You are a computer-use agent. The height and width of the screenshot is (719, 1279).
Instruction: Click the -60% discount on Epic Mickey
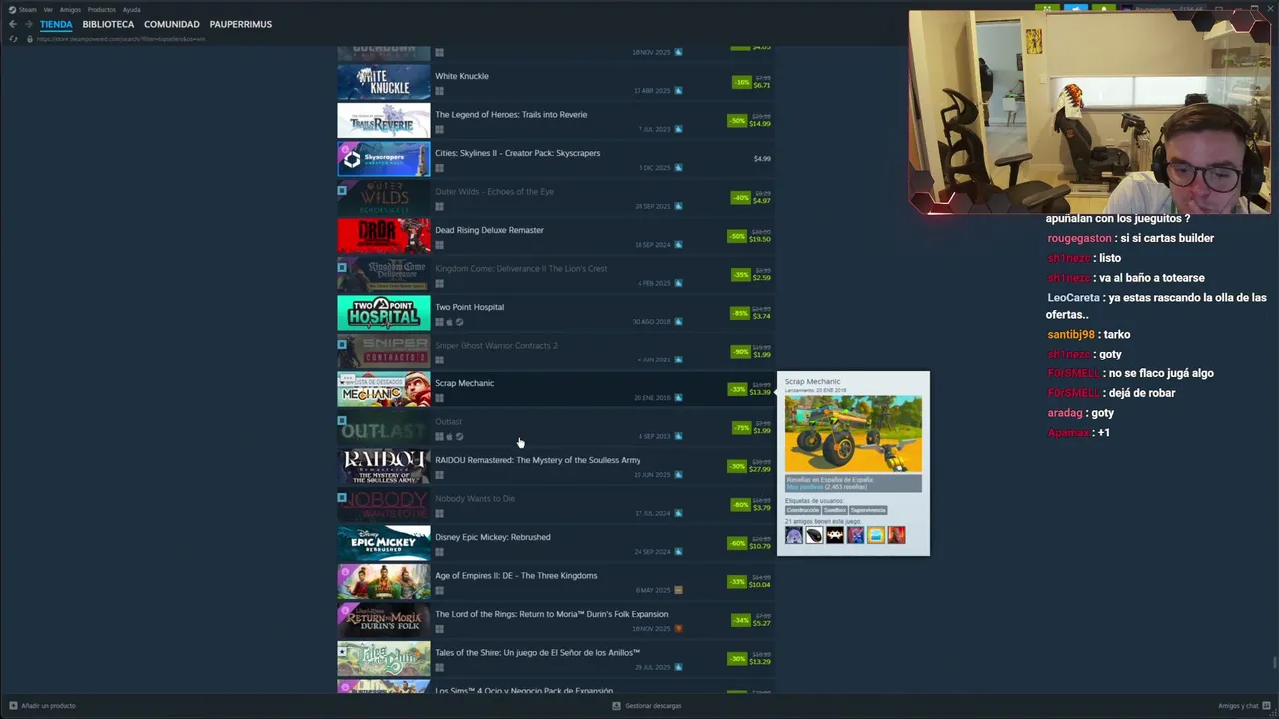coord(739,543)
